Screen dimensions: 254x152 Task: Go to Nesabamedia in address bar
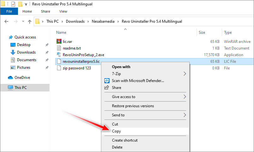tap(103, 21)
